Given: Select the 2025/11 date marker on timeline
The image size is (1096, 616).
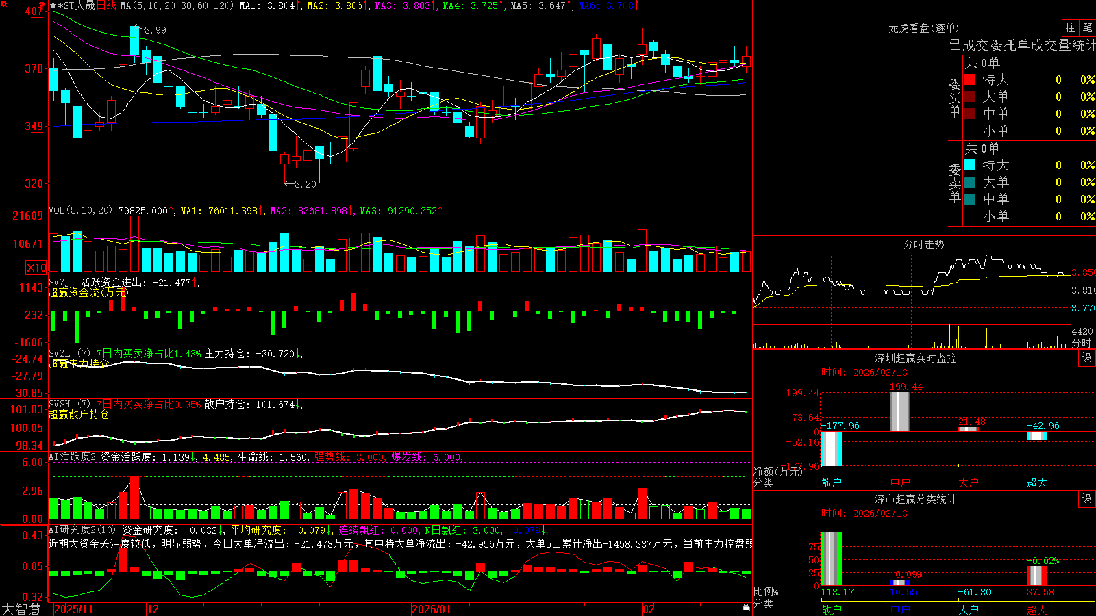Looking at the screenshot, I should 73,609.
